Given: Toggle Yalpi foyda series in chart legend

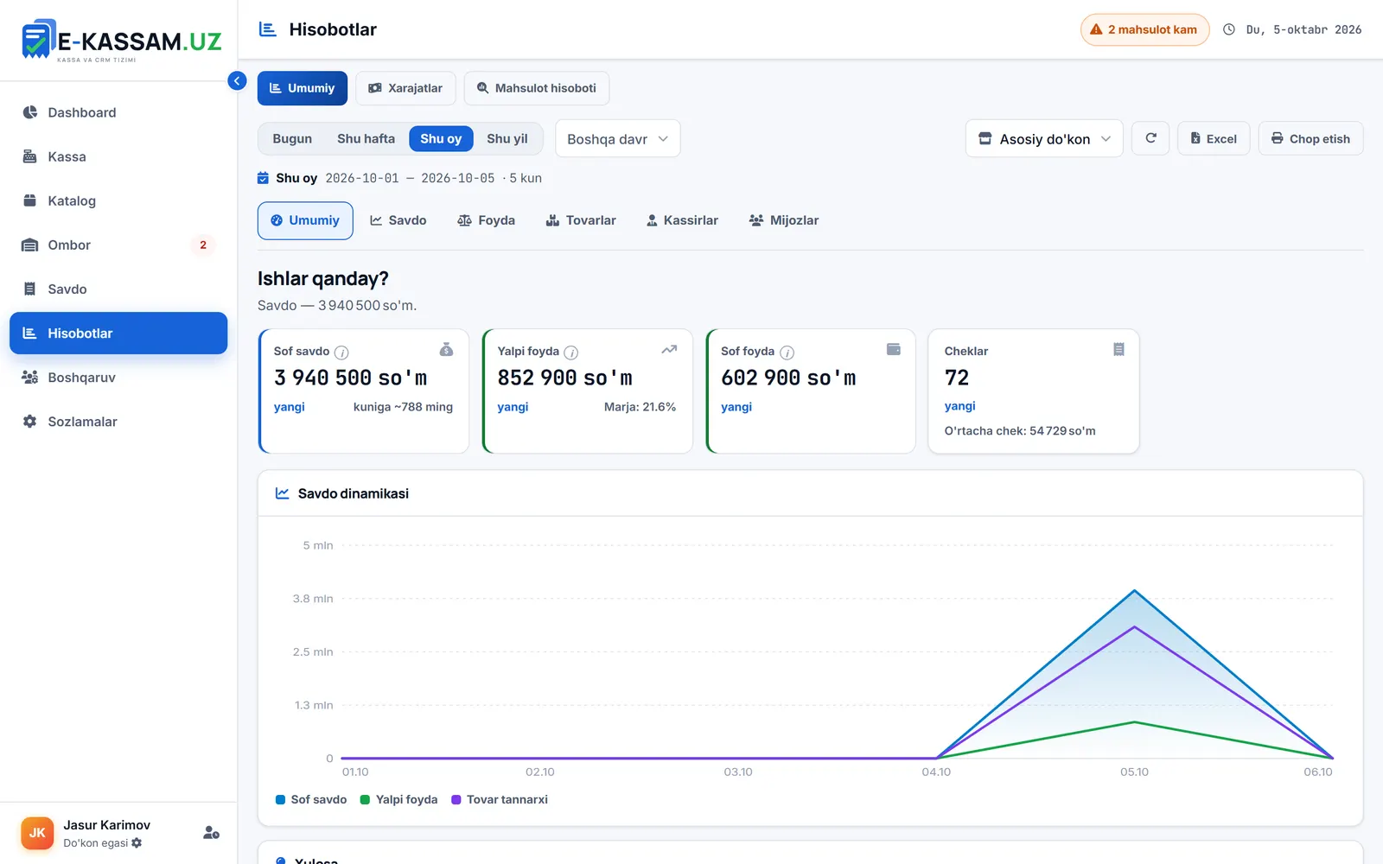Looking at the screenshot, I should 399,800.
